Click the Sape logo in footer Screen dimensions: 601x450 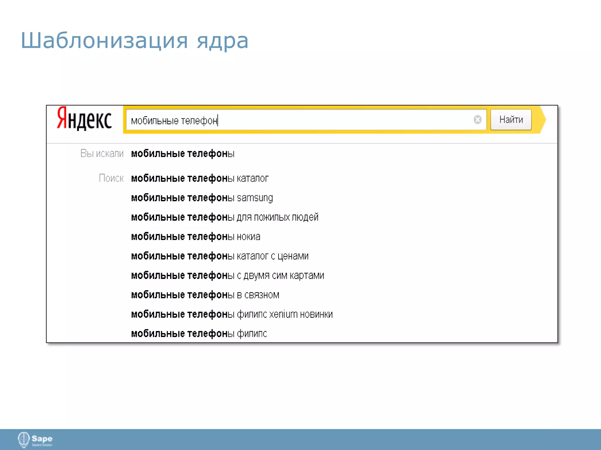pyautogui.click(x=35, y=439)
